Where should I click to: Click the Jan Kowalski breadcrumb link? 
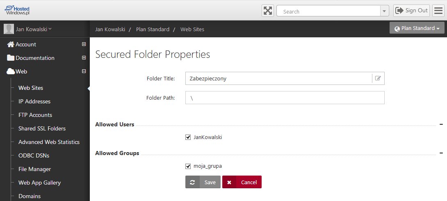(x=110, y=30)
